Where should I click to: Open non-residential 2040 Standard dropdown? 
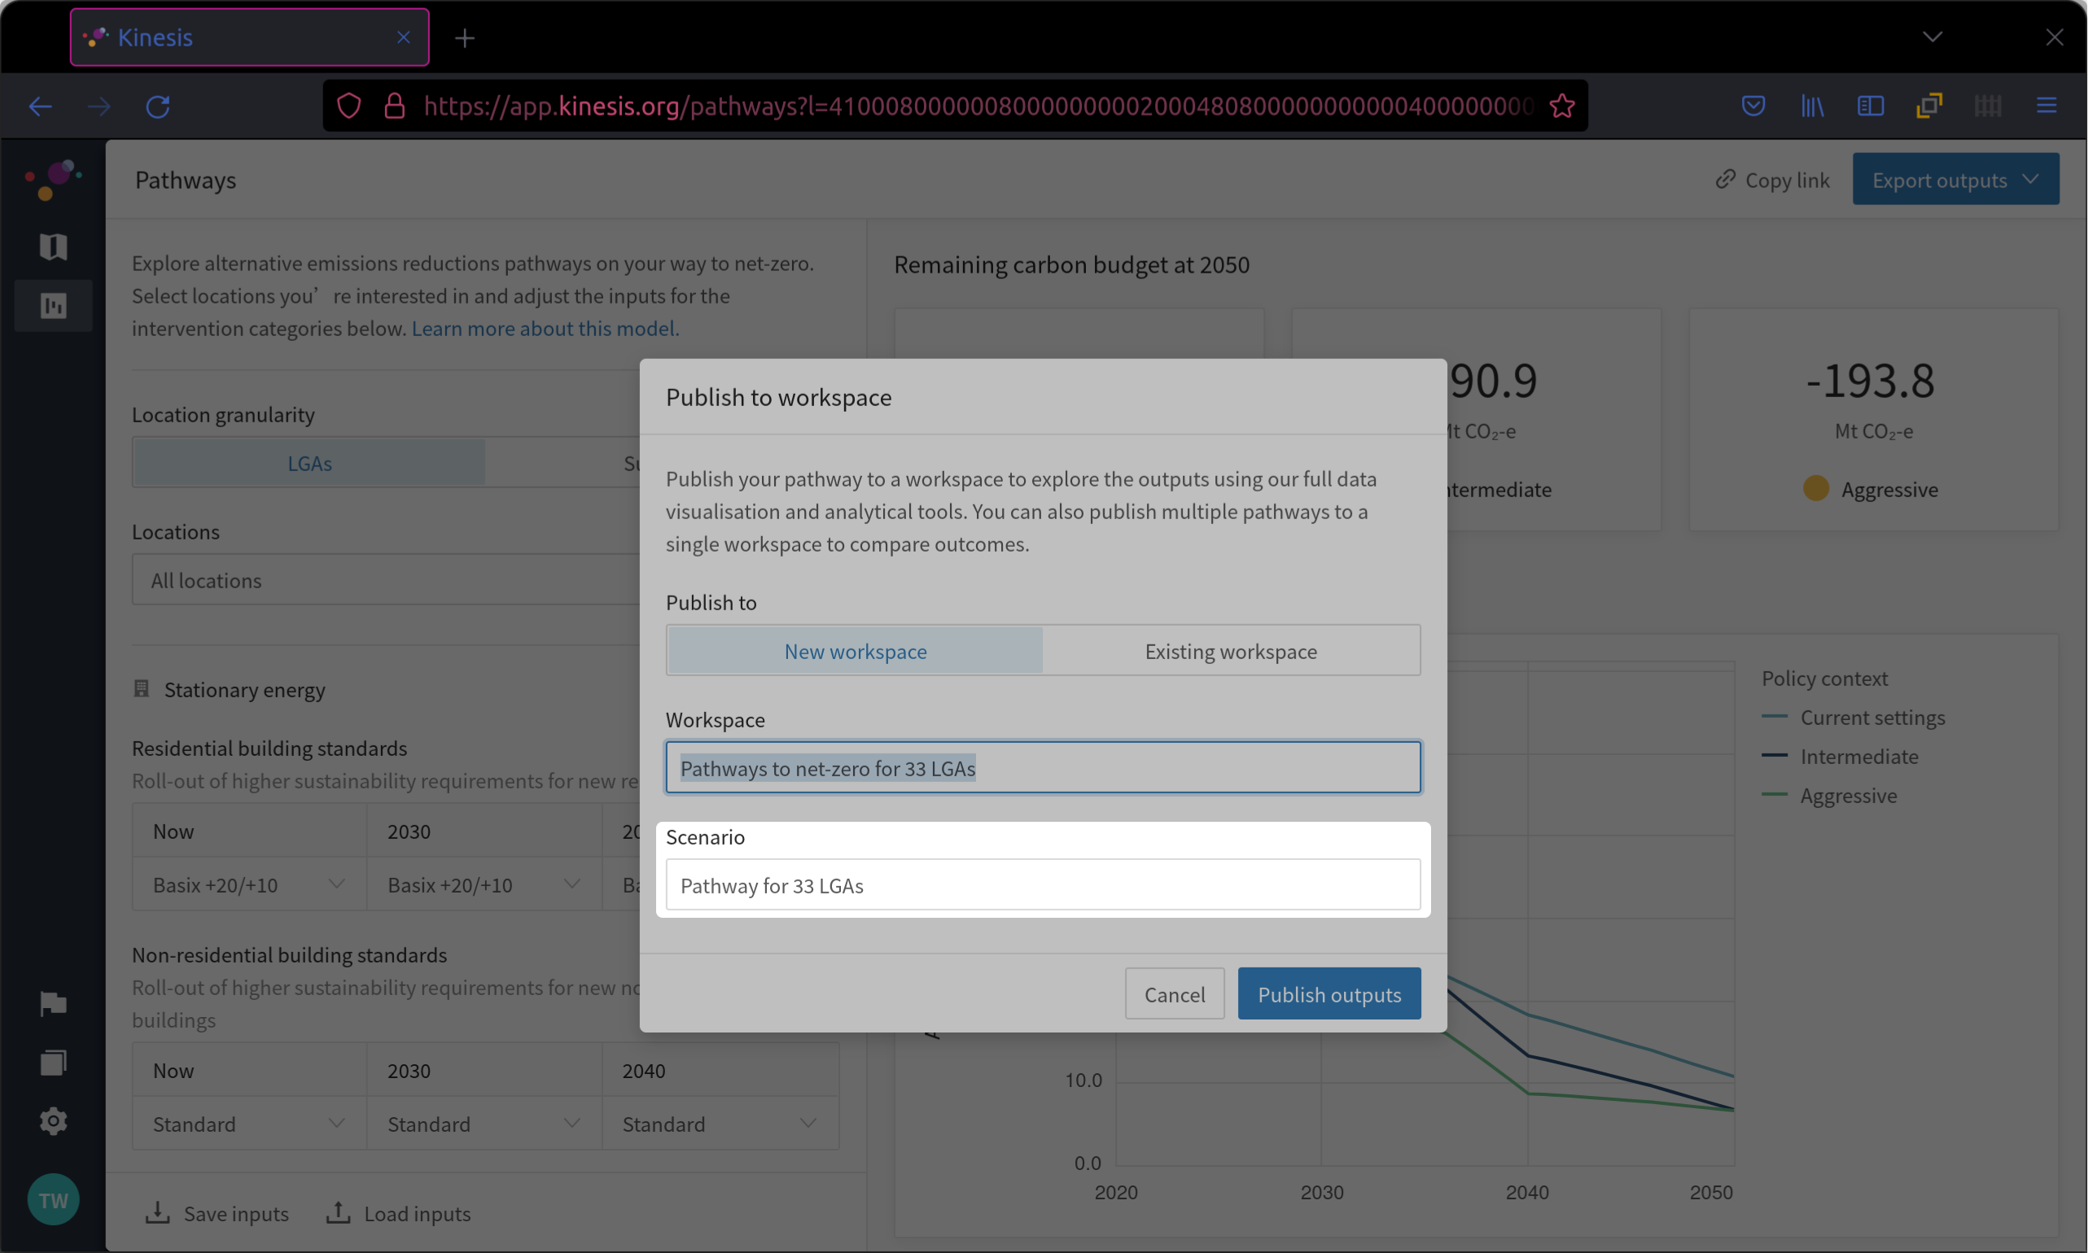(x=720, y=1124)
